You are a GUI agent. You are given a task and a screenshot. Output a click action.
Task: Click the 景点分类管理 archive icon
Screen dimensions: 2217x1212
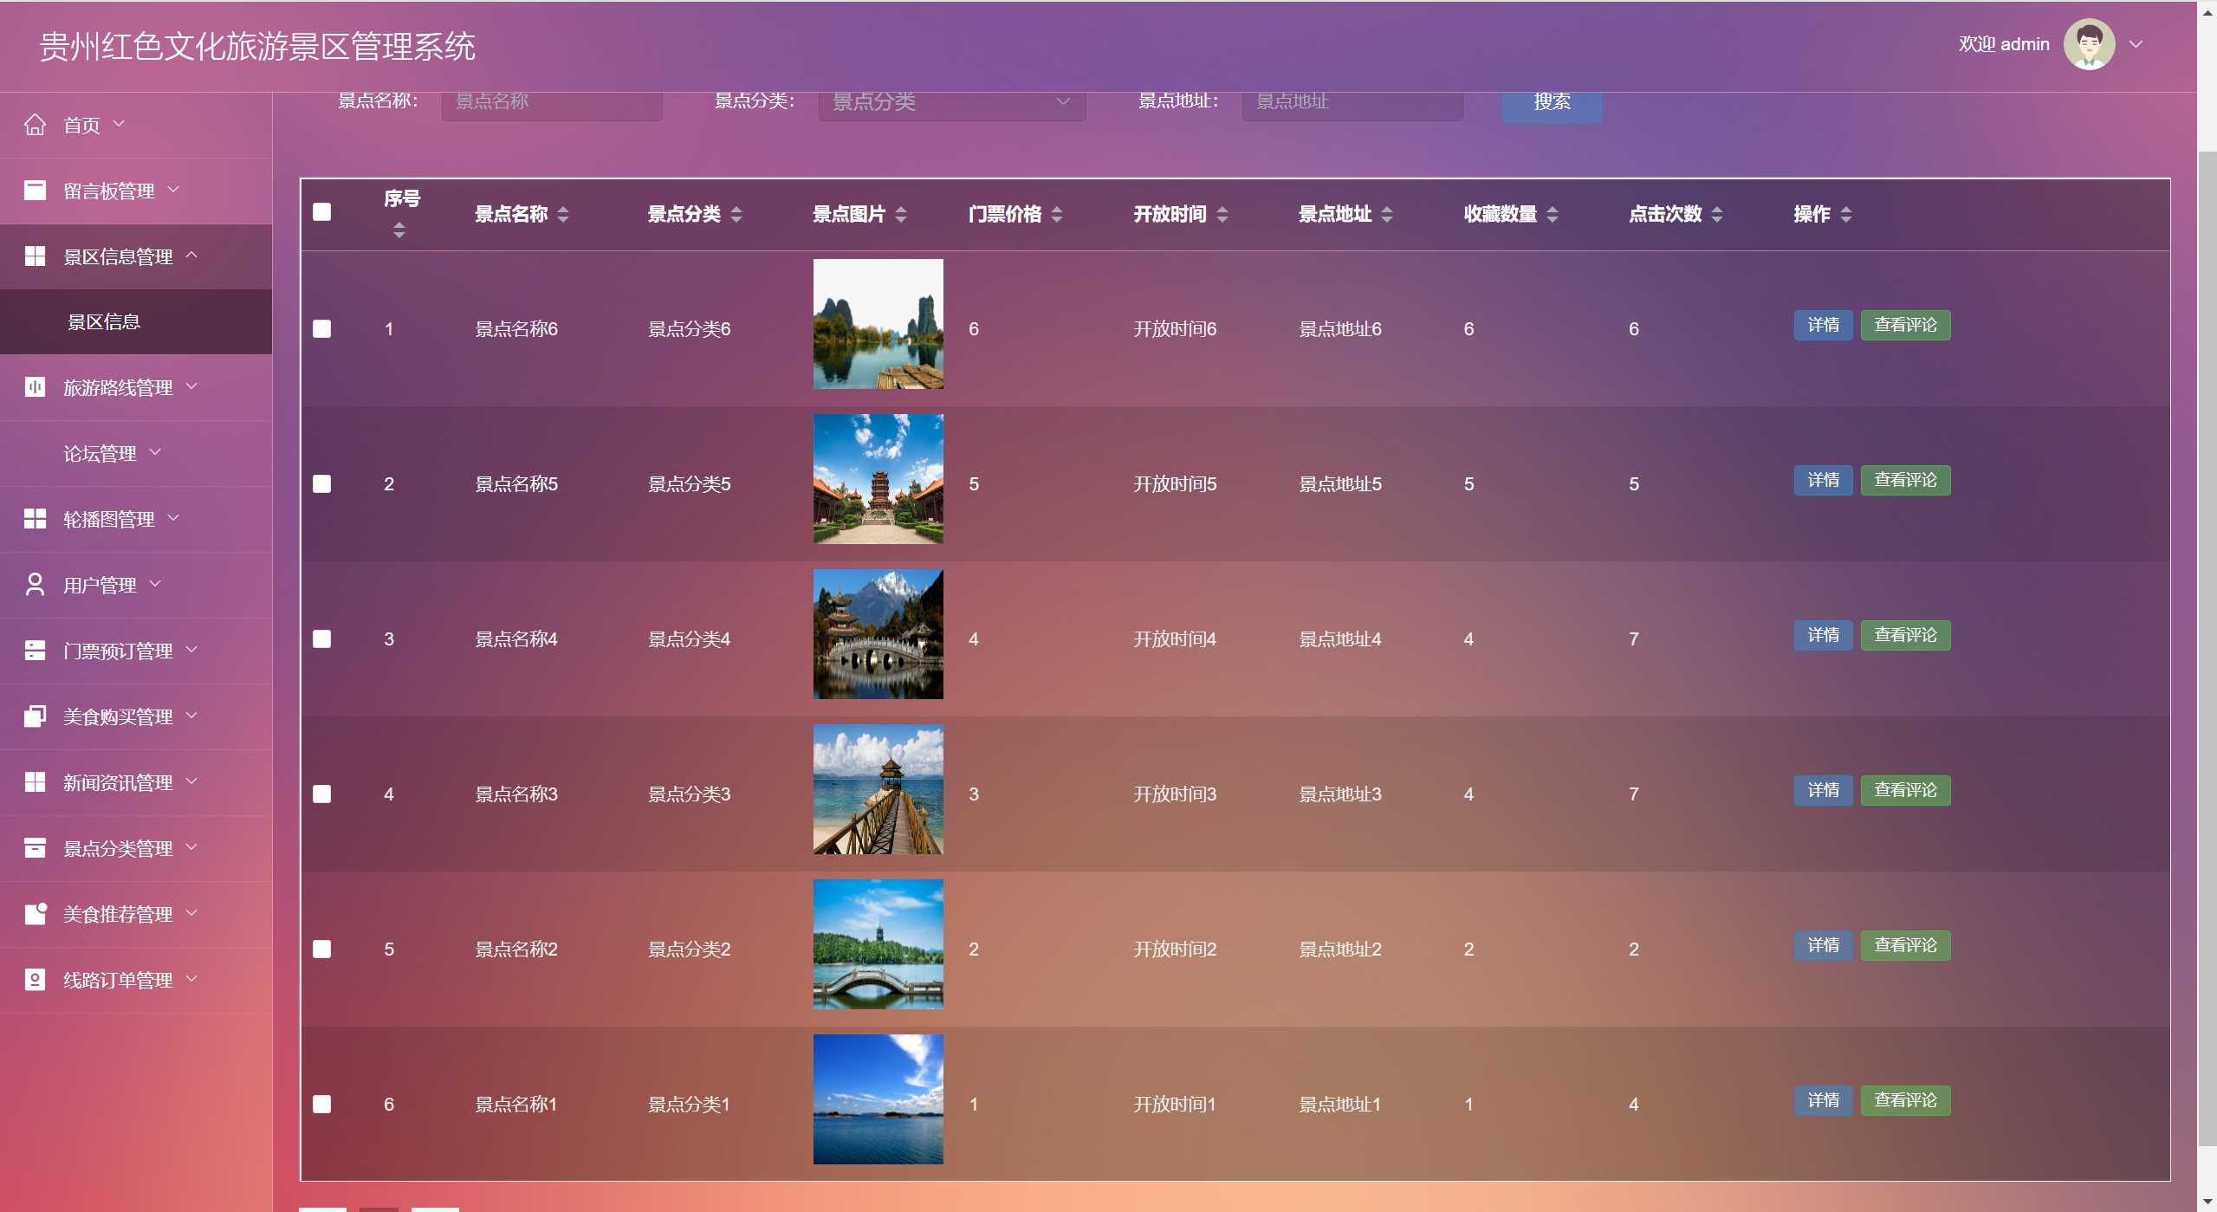coord(35,848)
